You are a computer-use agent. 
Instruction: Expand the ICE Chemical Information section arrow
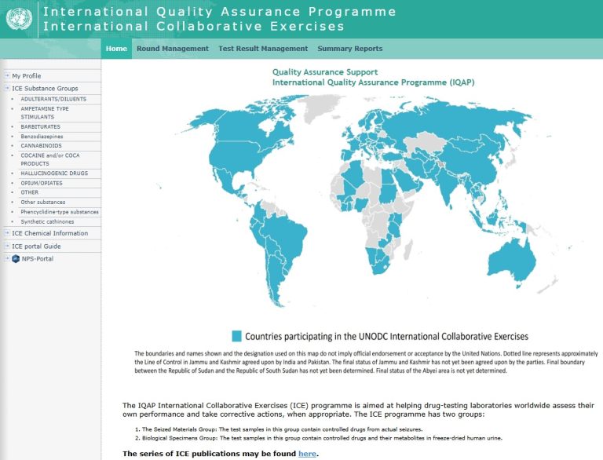pyautogui.click(x=6, y=233)
